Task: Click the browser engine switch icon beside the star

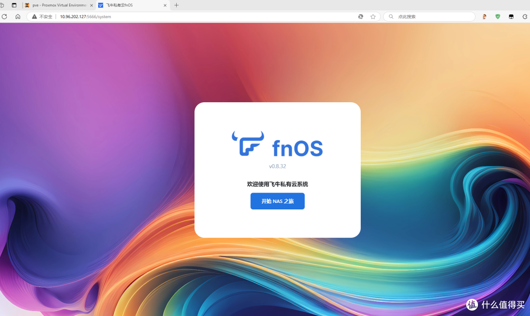Action: [361, 17]
